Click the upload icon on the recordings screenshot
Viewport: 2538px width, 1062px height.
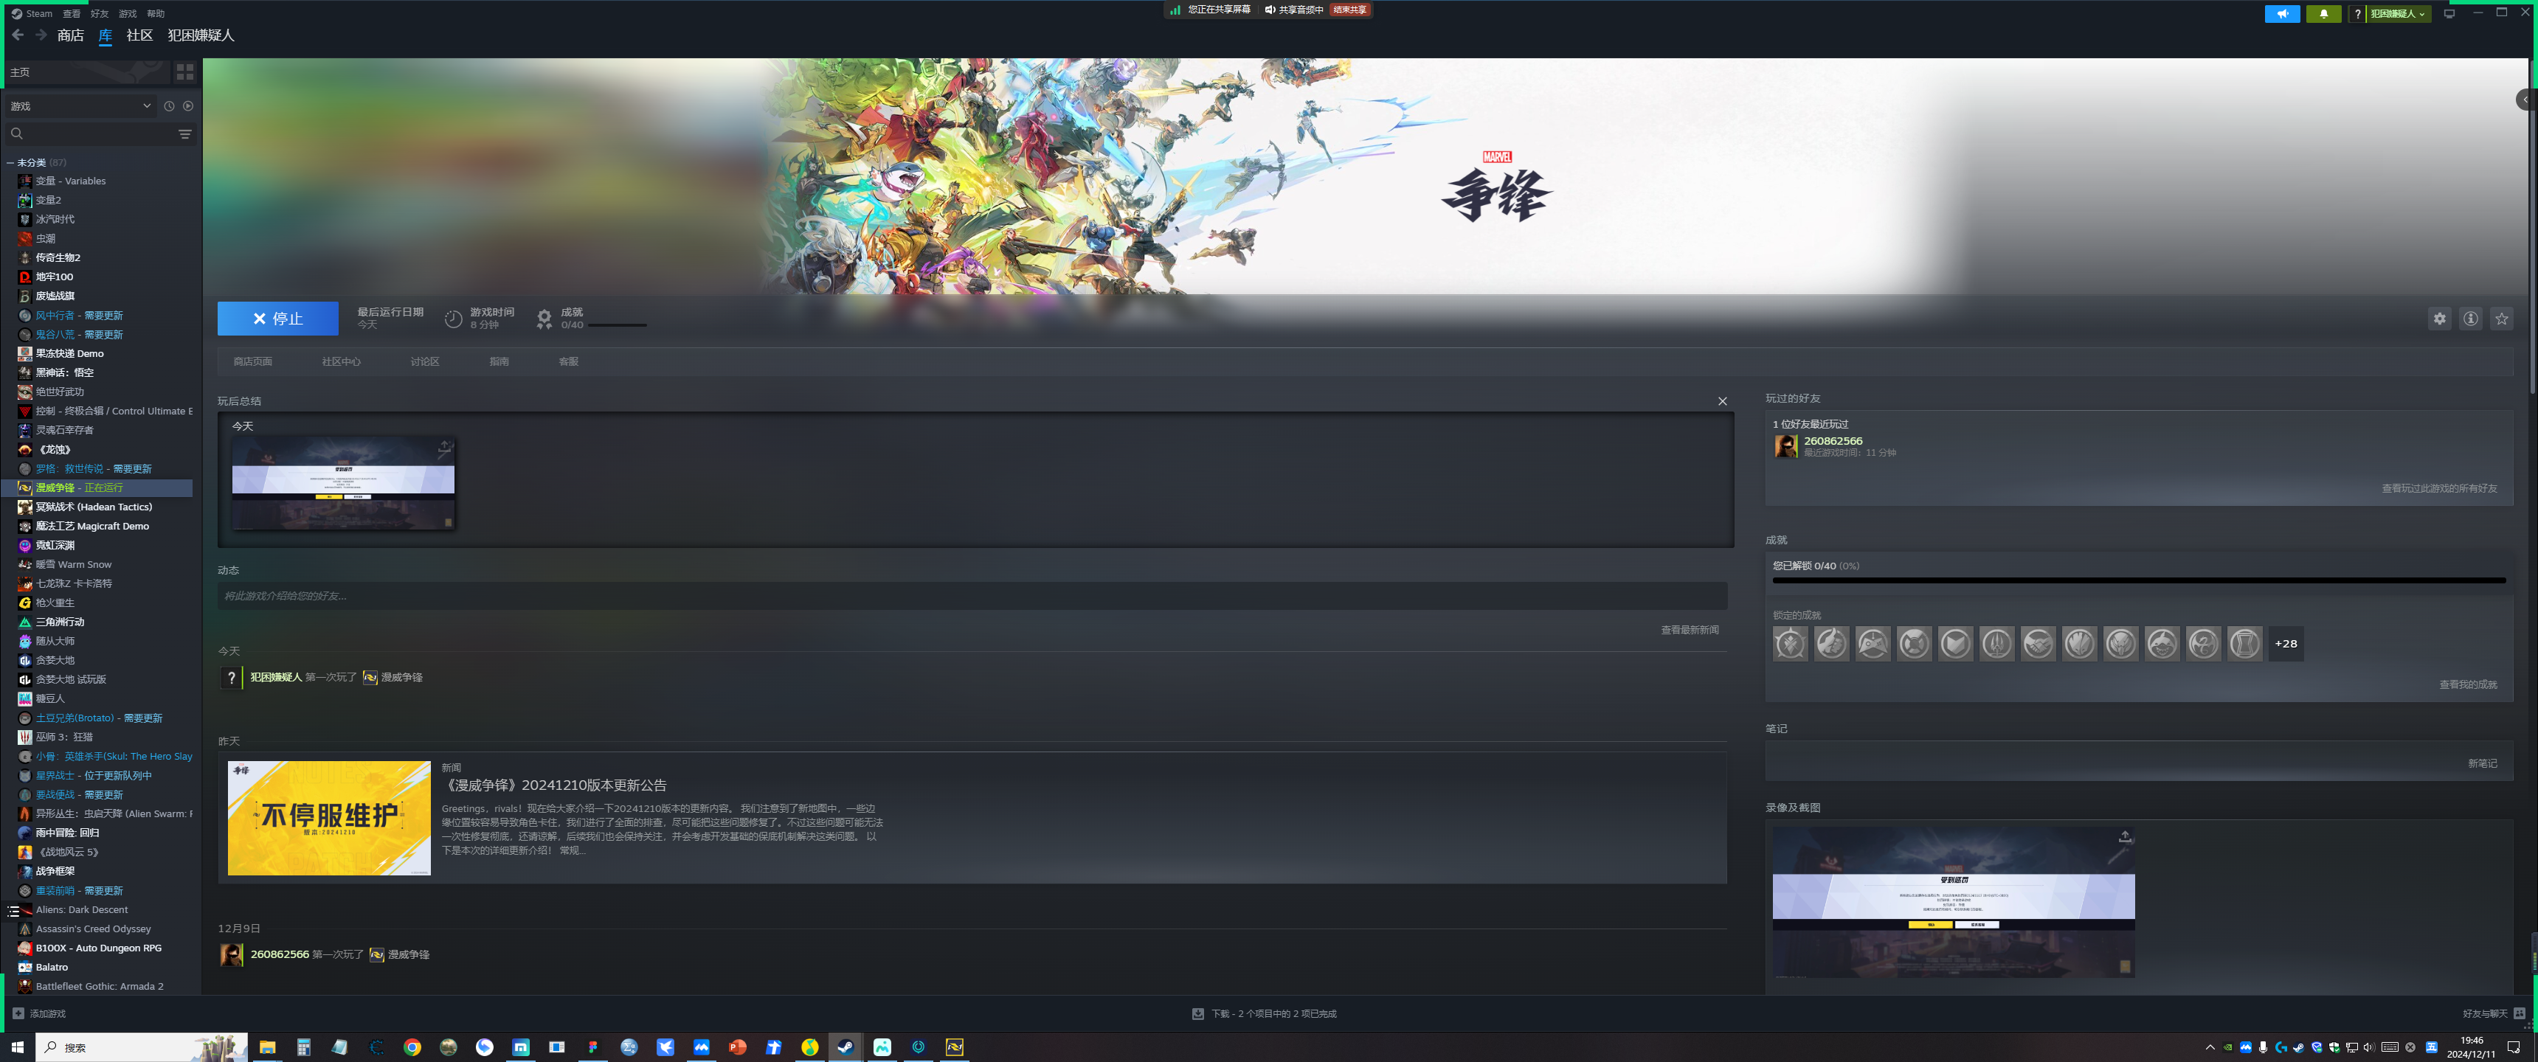2125,836
